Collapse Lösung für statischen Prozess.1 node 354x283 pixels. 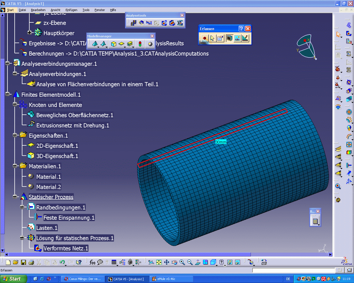coord(22,237)
